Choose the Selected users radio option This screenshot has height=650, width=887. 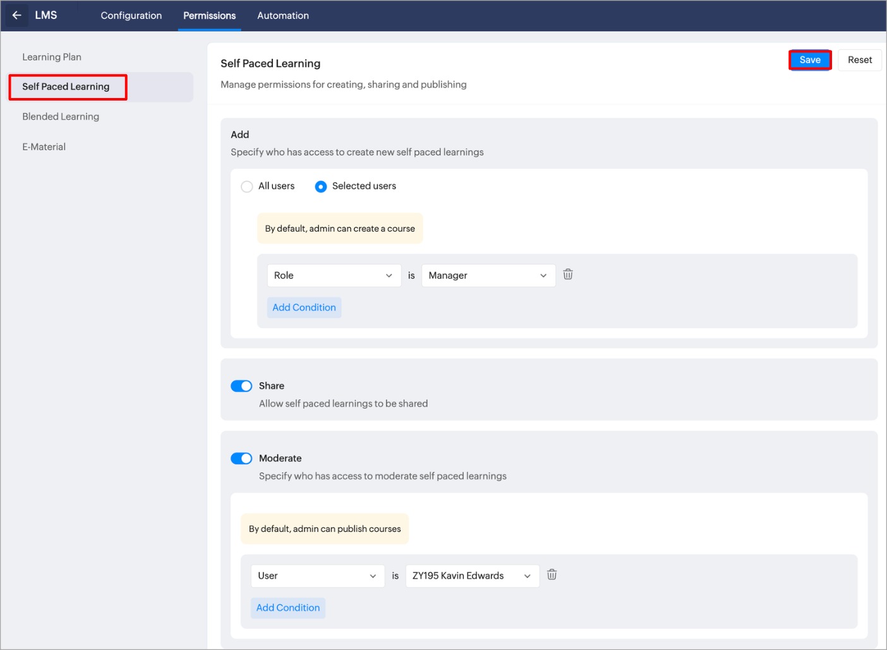pyautogui.click(x=321, y=187)
